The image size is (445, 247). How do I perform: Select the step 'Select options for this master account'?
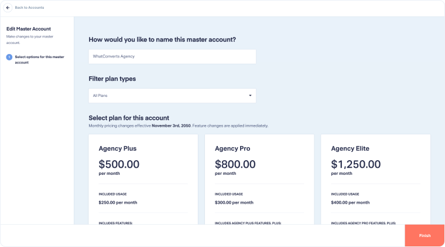(39, 59)
